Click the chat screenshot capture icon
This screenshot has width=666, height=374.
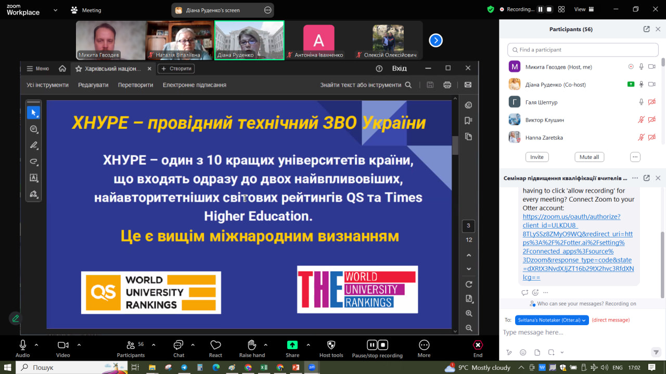[551, 352]
